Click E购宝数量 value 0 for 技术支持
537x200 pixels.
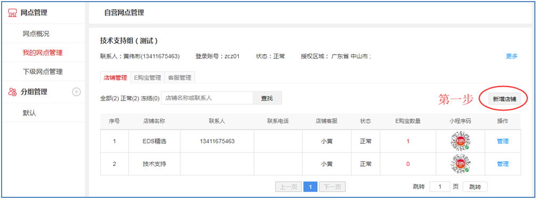(408, 164)
